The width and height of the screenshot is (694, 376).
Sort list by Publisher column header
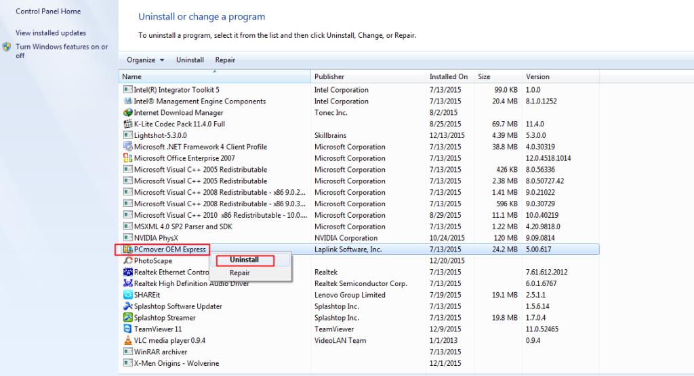click(368, 76)
